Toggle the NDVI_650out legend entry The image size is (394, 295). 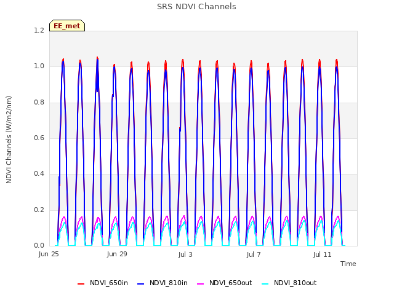pos(224,283)
